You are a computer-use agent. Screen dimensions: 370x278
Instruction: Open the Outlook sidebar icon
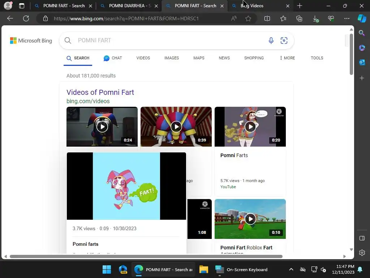(362, 62)
